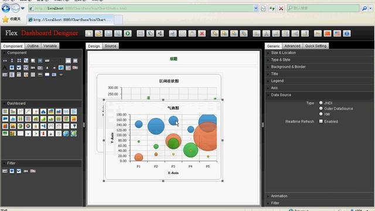Run the dashboard with the green play icon
Viewport: 375px width, 211px height.
[128, 33]
